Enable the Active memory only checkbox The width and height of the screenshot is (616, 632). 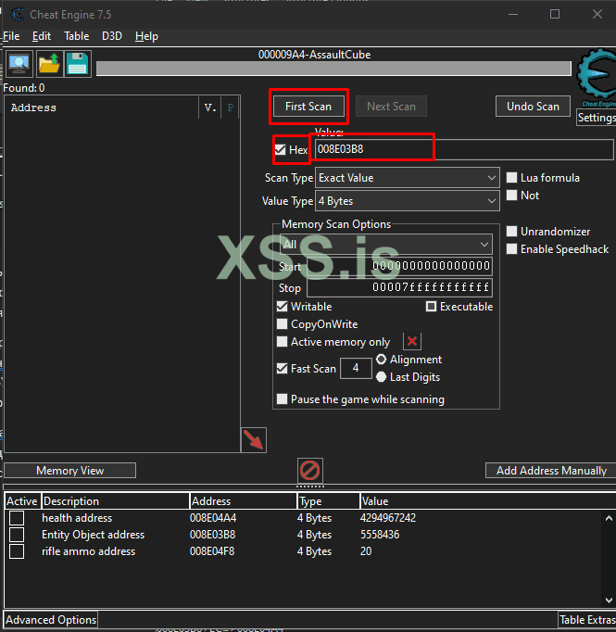(x=282, y=342)
